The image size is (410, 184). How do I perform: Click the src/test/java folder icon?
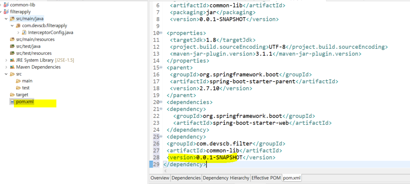click(x=12, y=46)
